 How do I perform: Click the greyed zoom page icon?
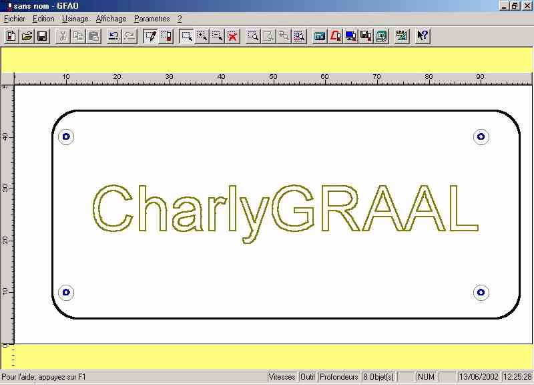268,36
